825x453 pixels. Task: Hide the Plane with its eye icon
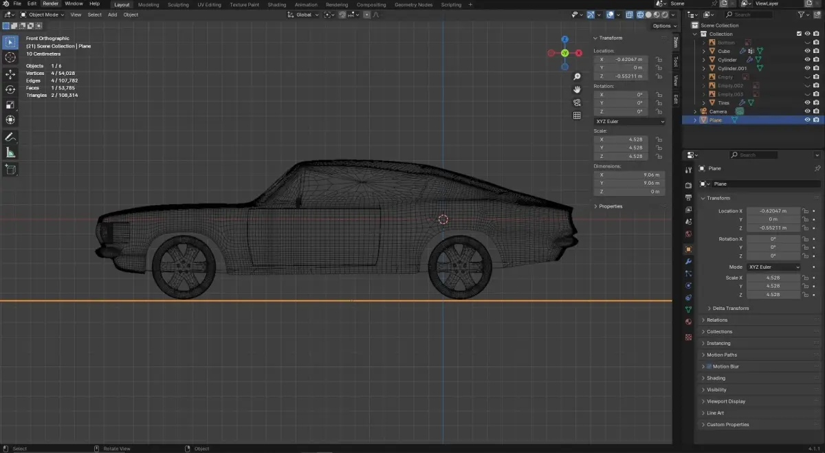[x=808, y=120]
